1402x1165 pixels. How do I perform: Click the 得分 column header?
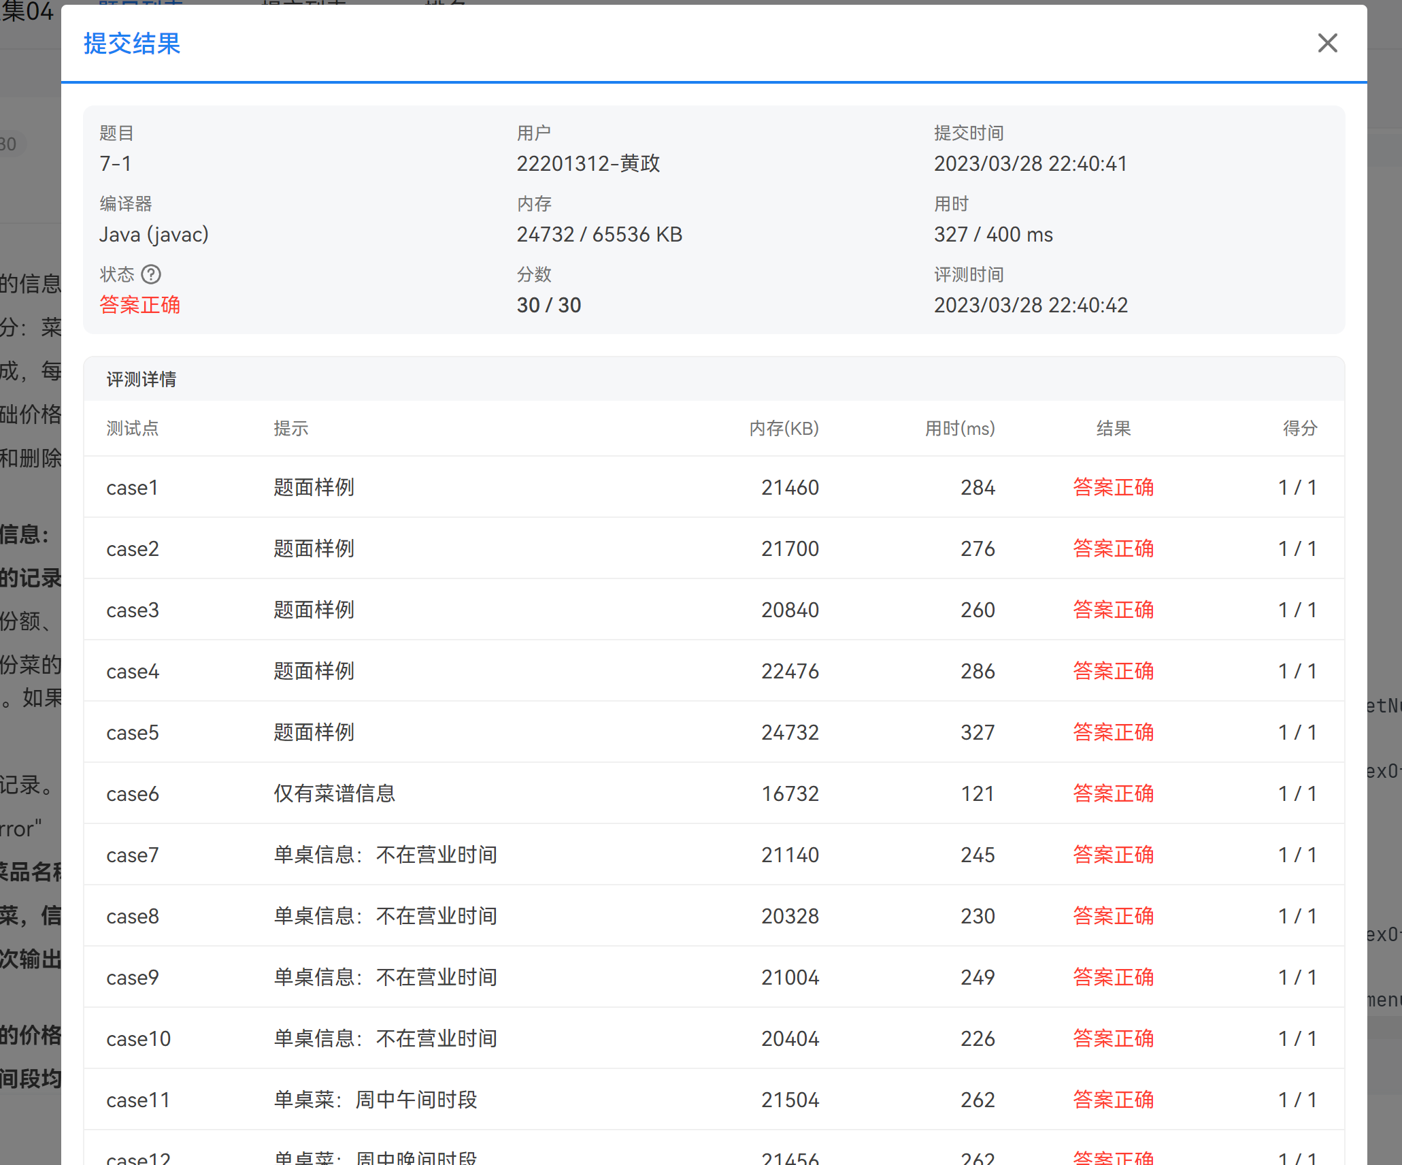click(x=1299, y=428)
